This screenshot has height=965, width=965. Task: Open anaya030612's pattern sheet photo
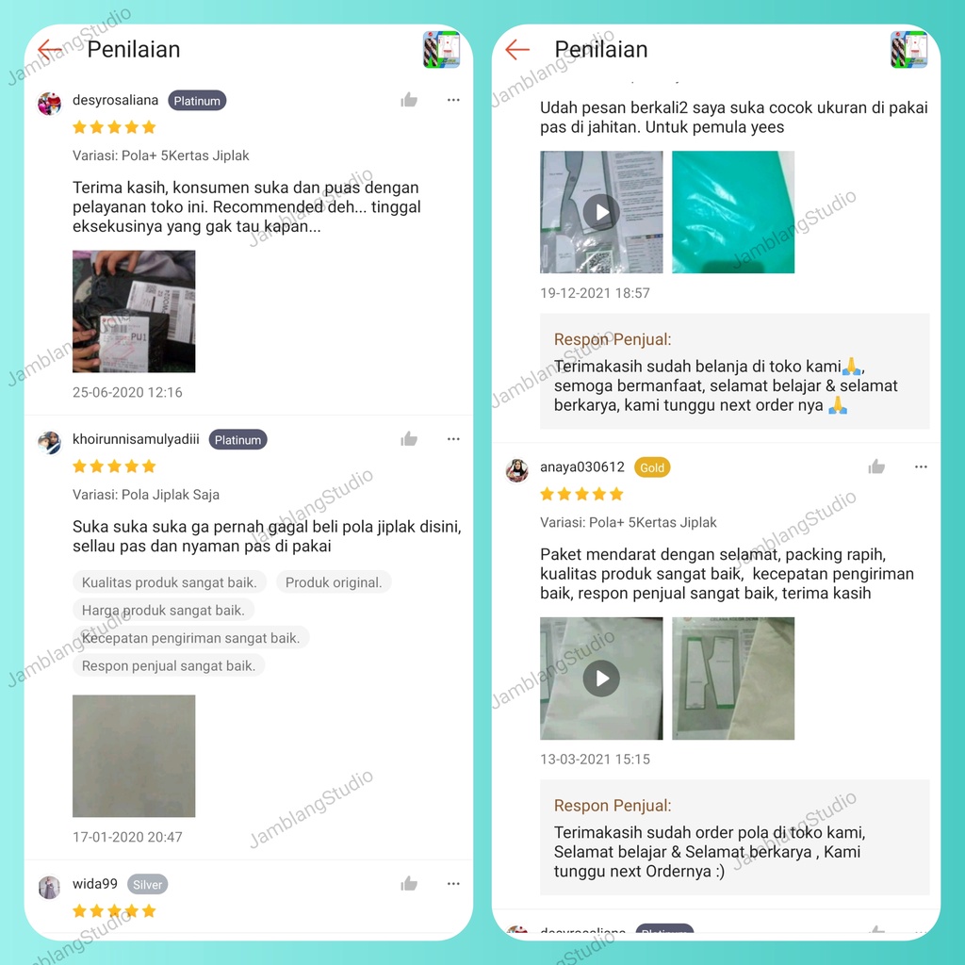point(733,679)
